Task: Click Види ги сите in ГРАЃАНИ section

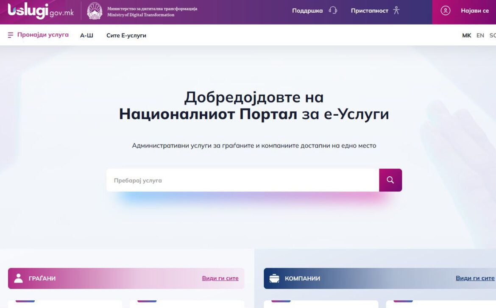Action: click(220, 278)
